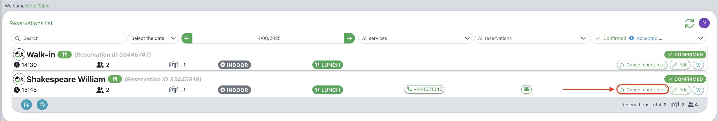718x121 pixels.
Task: Click the Search input field
Action: (69, 38)
